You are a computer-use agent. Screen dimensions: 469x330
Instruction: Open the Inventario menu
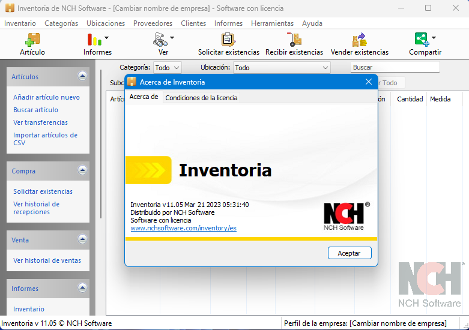(x=20, y=23)
